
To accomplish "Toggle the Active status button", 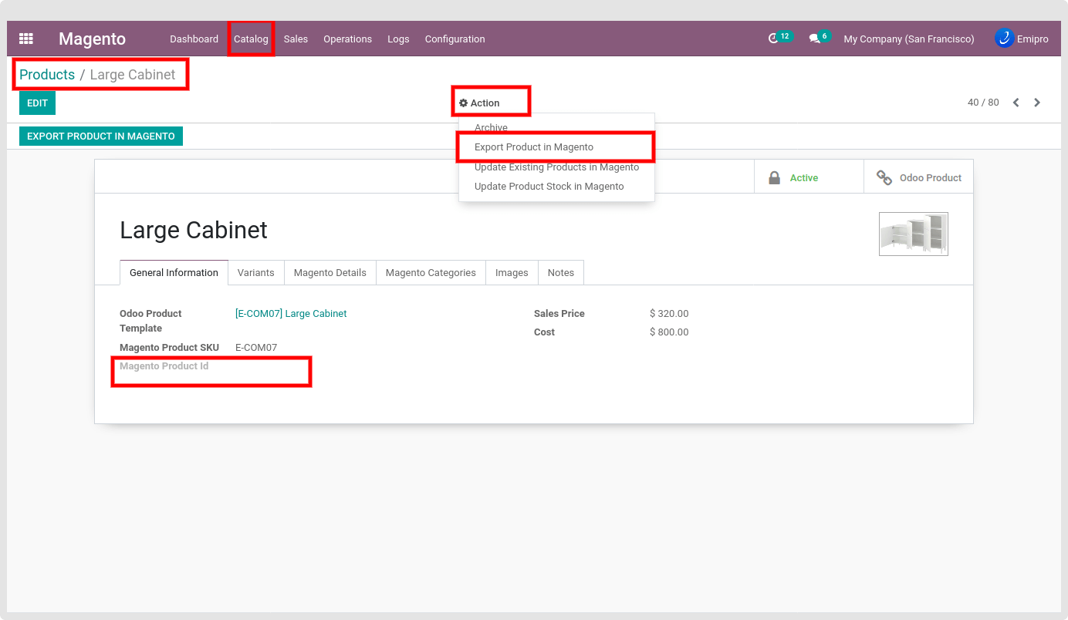I will click(809, 177).
